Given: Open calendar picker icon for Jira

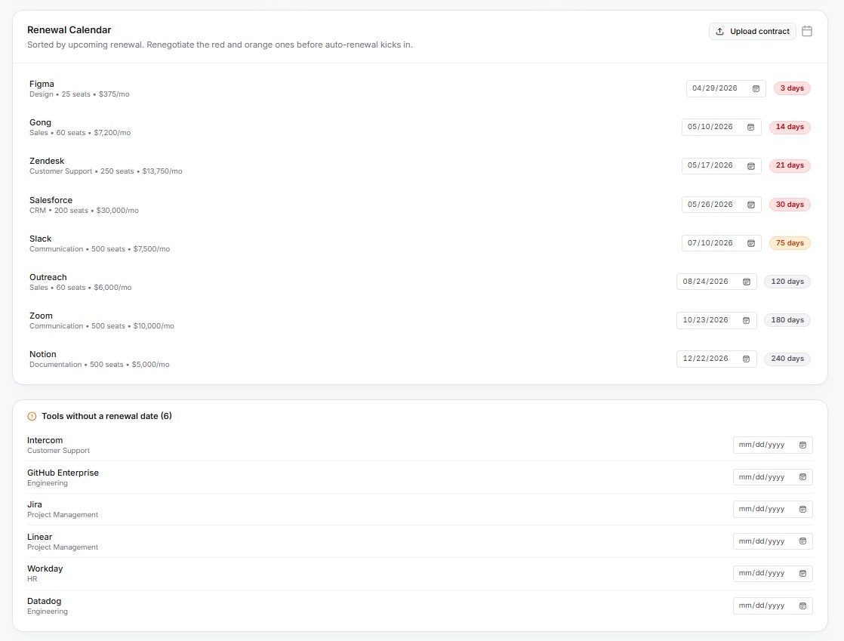Looking at the screenshot, I should coord(802,509).
